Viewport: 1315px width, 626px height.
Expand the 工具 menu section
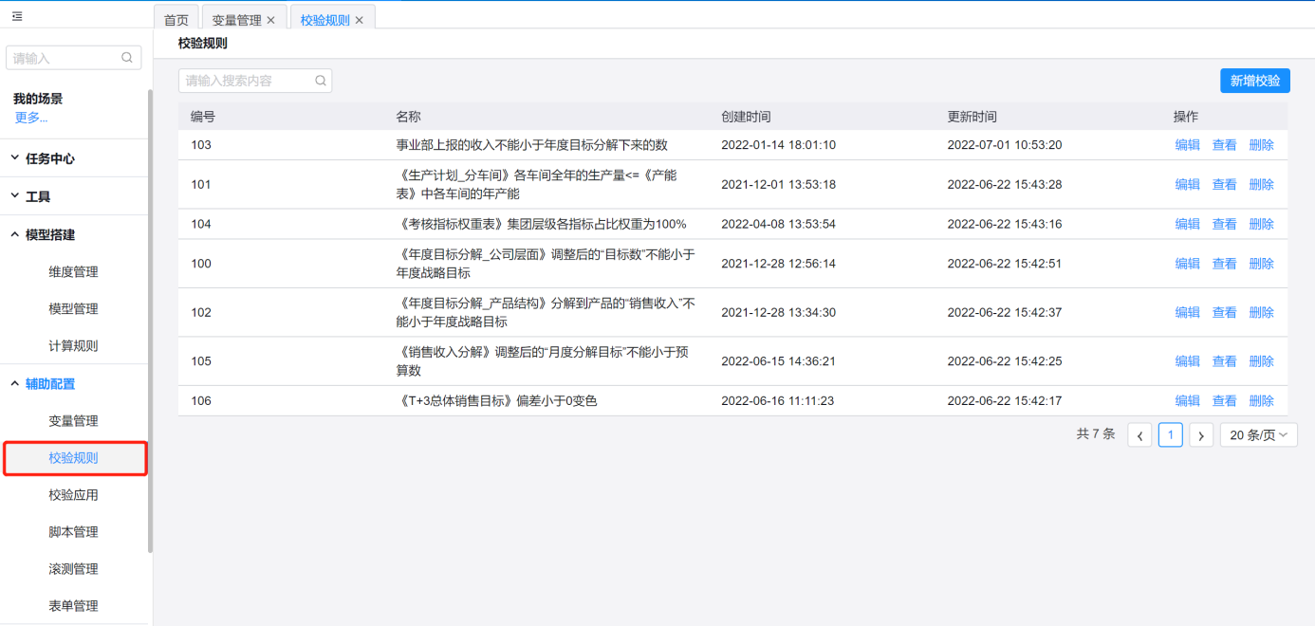click(x=15, y=196)
